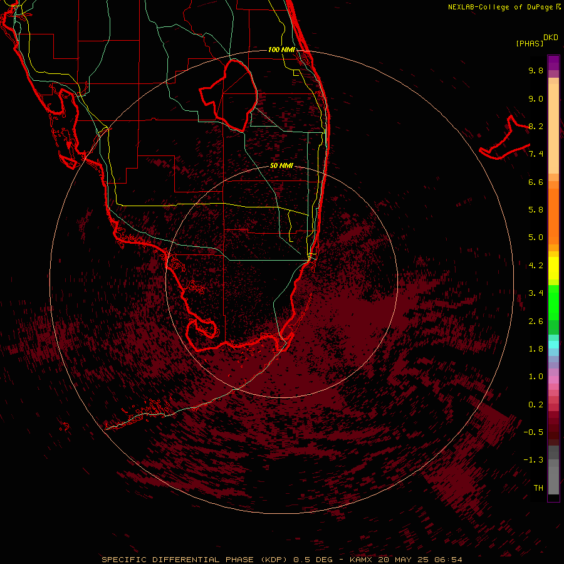Click the 0.2 value on the color scale
The height and width of the screenshot is (564, 564).
coord(536,405)
